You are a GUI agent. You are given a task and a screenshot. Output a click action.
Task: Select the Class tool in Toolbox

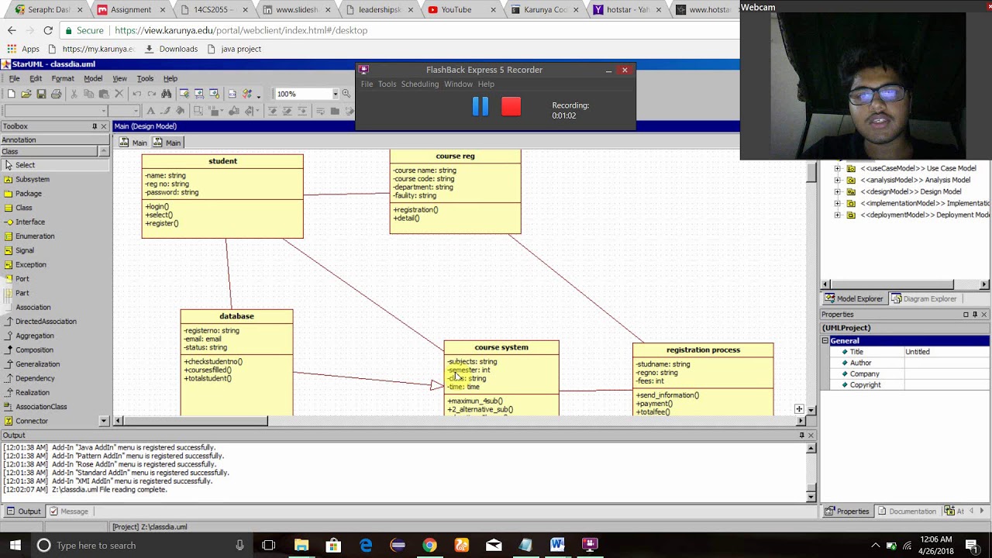tap(24, 208)
